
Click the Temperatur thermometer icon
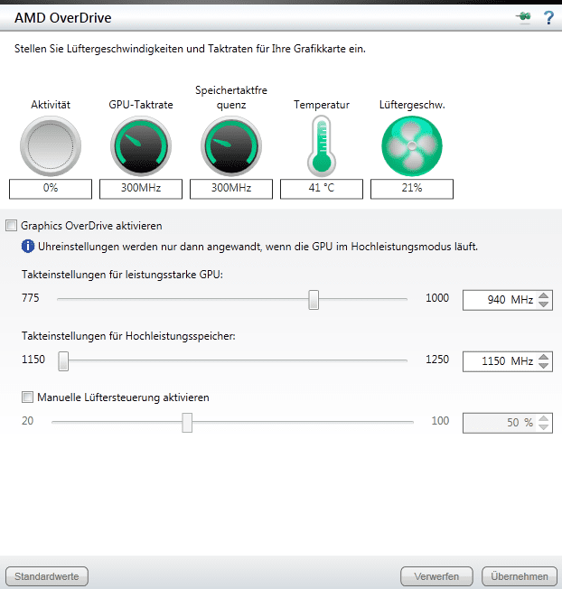[x=322, y=145]
